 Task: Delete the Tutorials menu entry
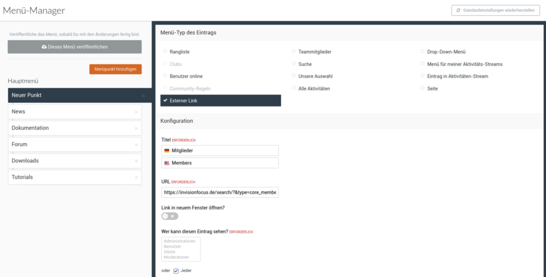coord(136,178)
